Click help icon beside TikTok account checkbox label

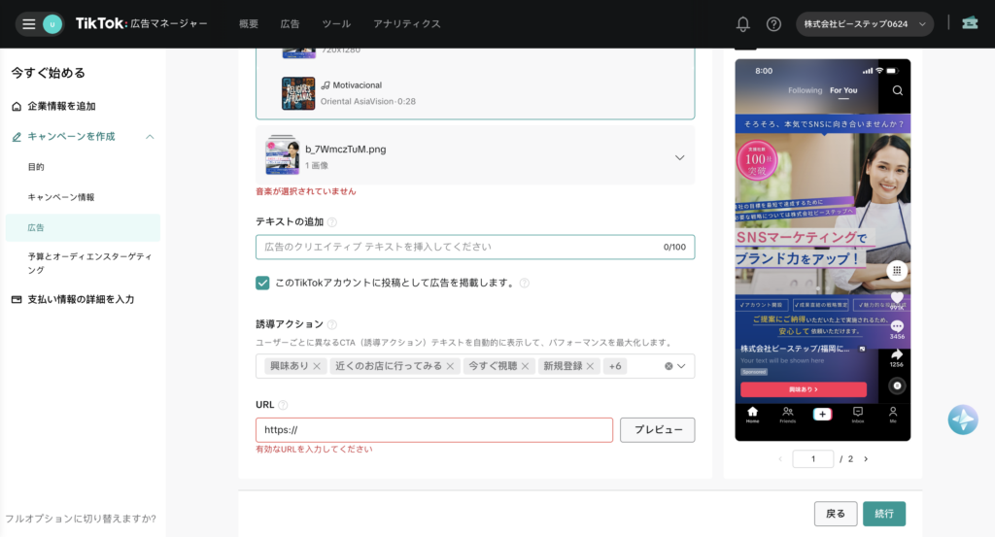click(524, 283)
